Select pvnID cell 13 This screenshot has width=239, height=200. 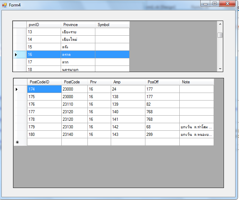[44, 32]
